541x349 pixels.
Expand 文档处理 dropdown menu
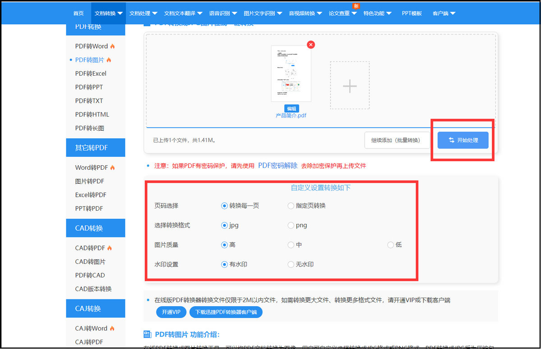coord(143,14)
